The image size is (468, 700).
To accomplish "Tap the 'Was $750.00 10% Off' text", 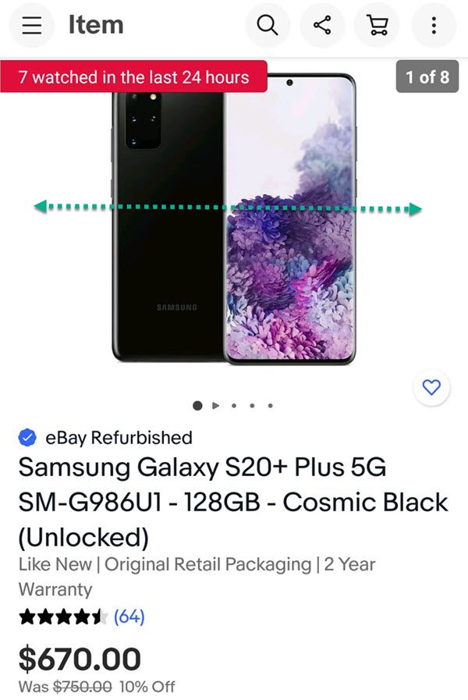I will tap(97, 687).
